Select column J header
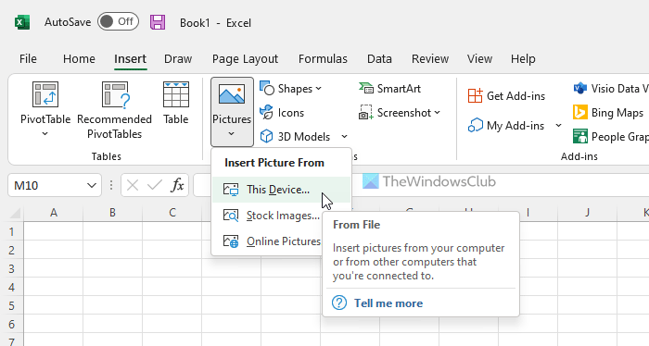The width and height of the screenshot is (649, 346). pyautogui.click(x=587, y=213)
